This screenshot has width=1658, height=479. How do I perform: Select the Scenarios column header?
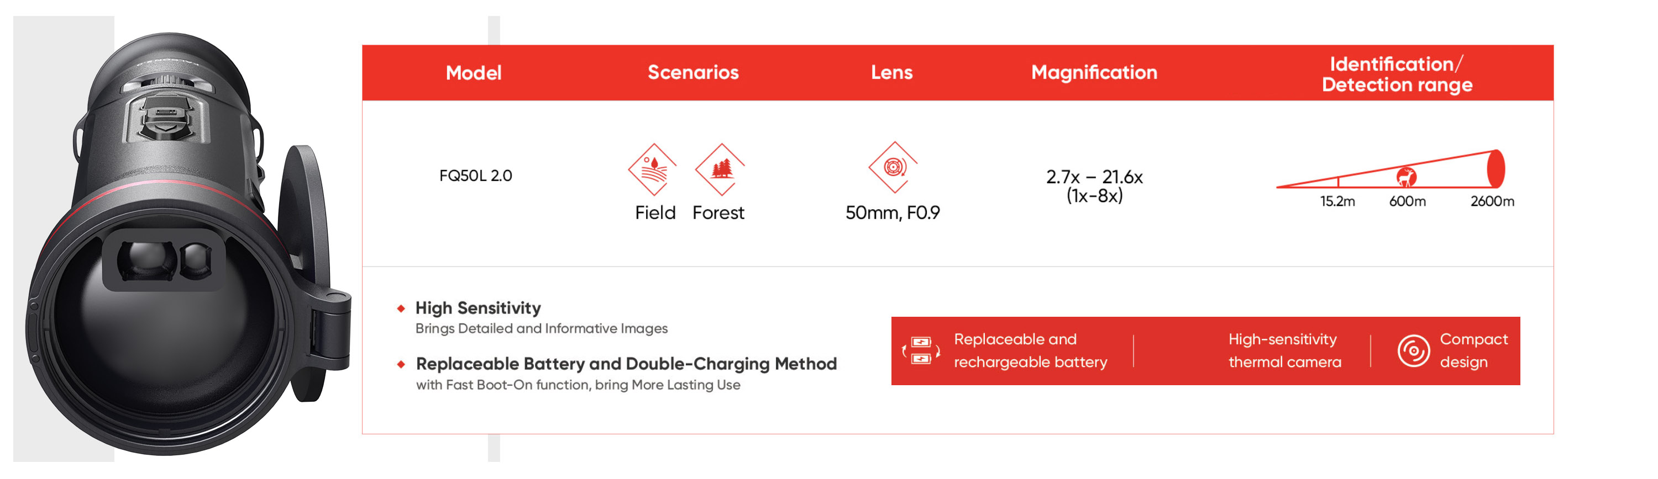click(692, 72)
